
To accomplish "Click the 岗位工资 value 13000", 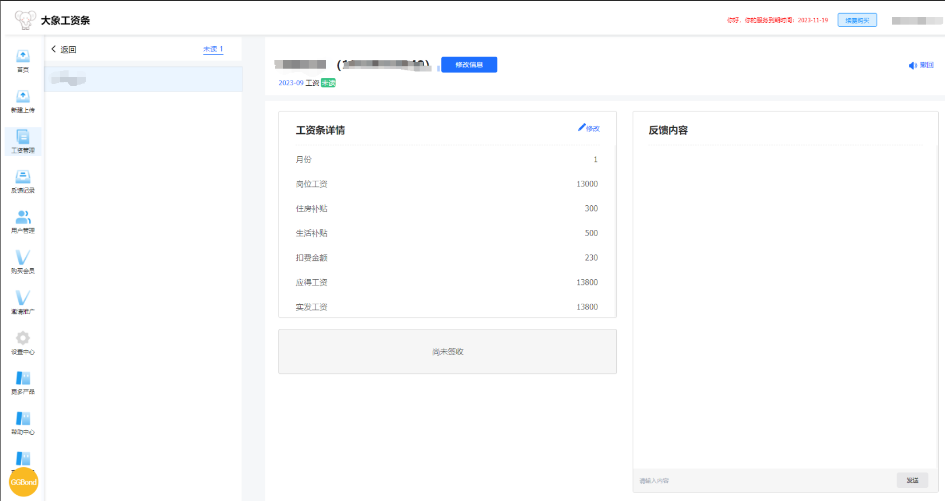I will (x=587, y=184).
